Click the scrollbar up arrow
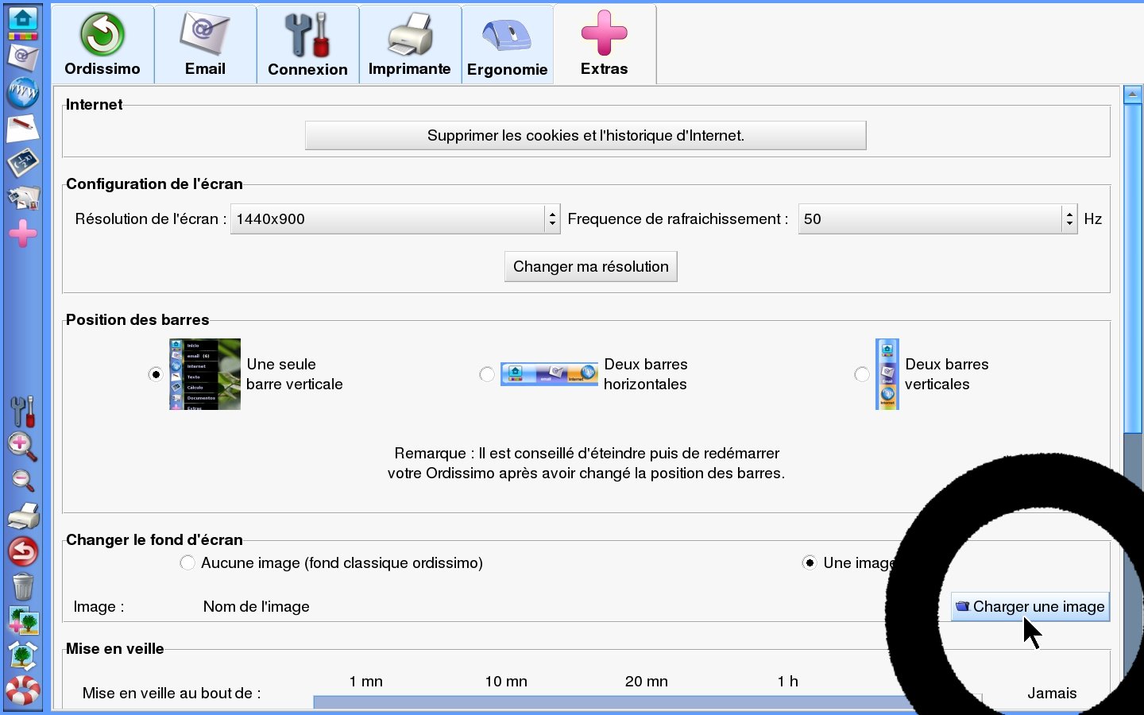1144x715 pixels. click(1133, 95)
